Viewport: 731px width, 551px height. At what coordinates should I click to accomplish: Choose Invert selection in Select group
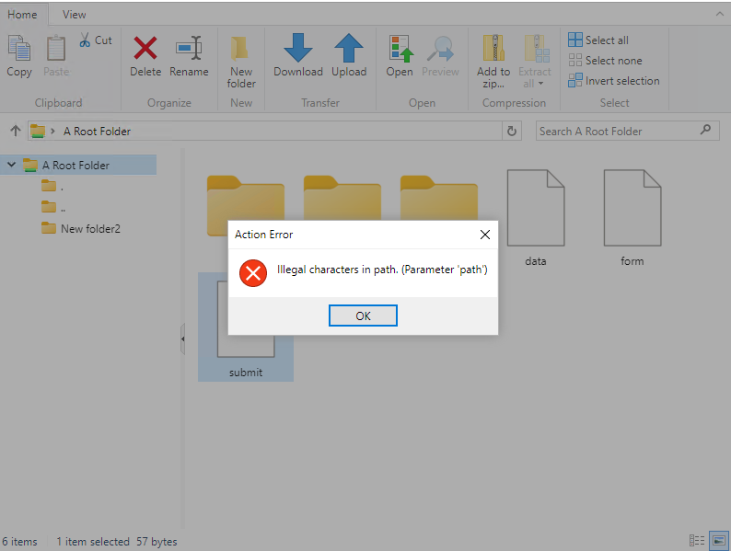tap(614, 81)
